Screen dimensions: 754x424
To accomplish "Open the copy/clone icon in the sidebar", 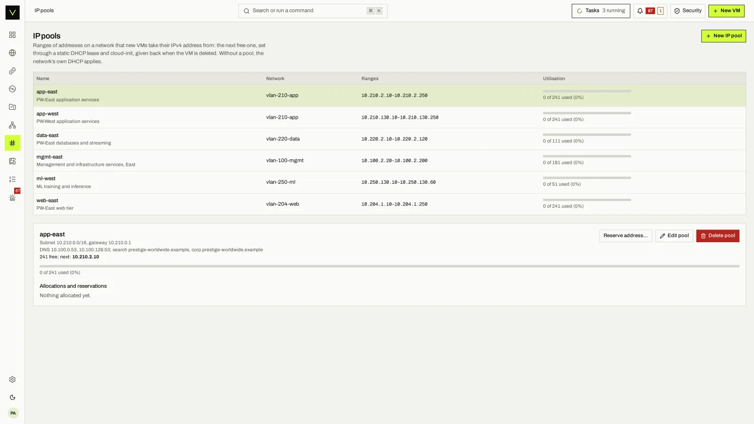I will [12, 71].
